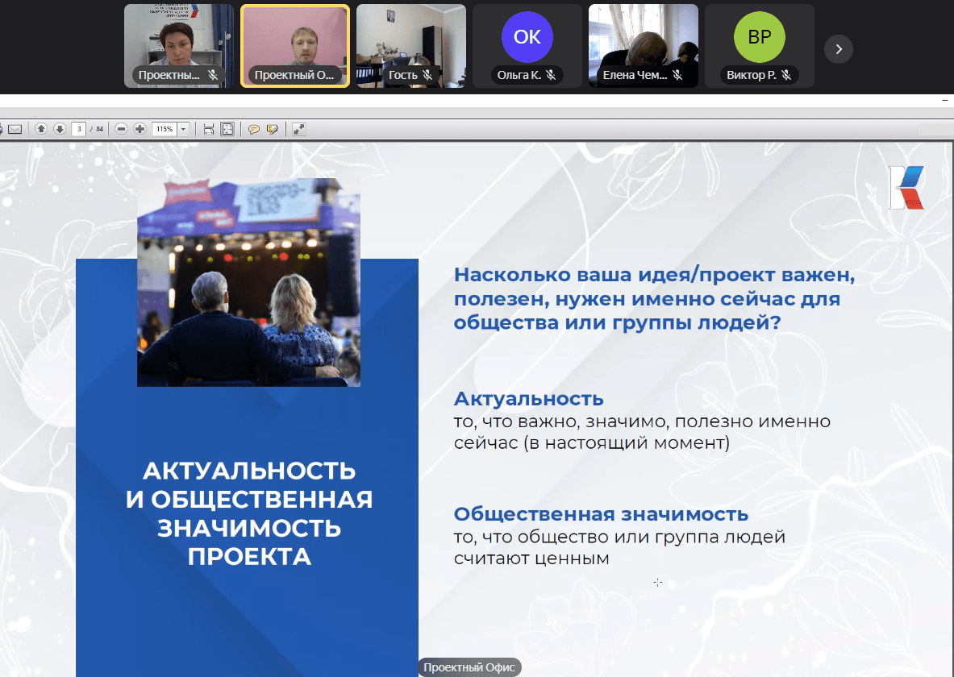Viewport: 954px width, 677px height.
Task: Toggle the fit one full page icon
Action: 227,129
